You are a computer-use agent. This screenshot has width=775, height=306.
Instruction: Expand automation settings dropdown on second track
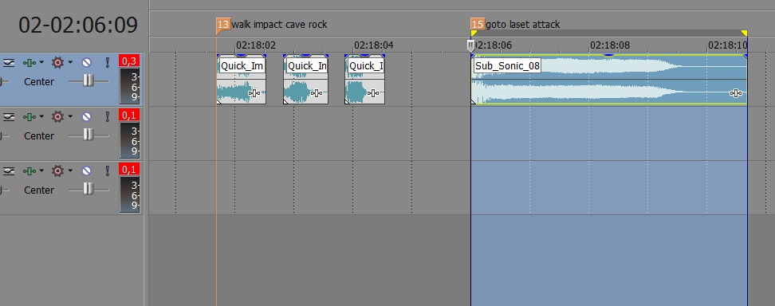[71, 116]
